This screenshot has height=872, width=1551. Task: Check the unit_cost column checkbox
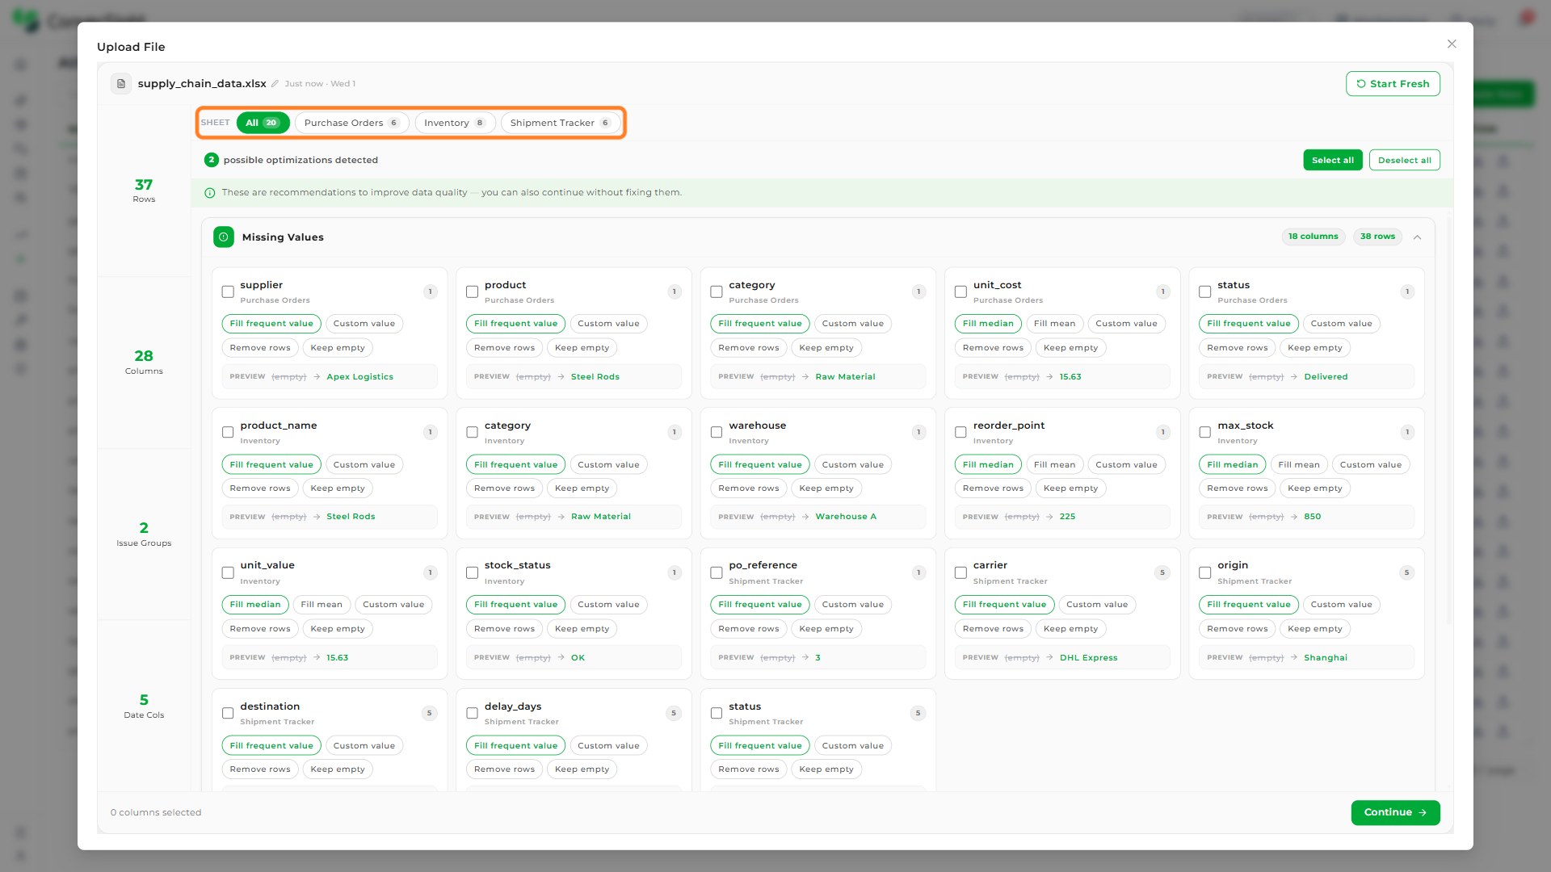click(960, 292)
